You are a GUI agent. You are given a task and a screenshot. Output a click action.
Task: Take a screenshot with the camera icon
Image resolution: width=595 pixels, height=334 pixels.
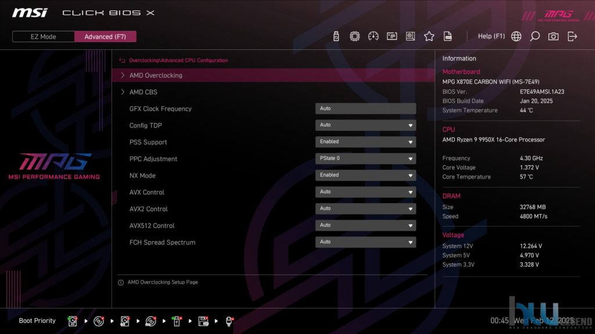(553, 37)
